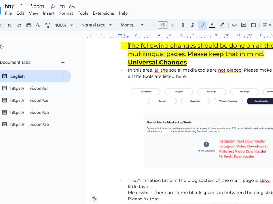
Task: Collapse the document tabs sidebar with back arrow
Action: (x=2, y=47)
